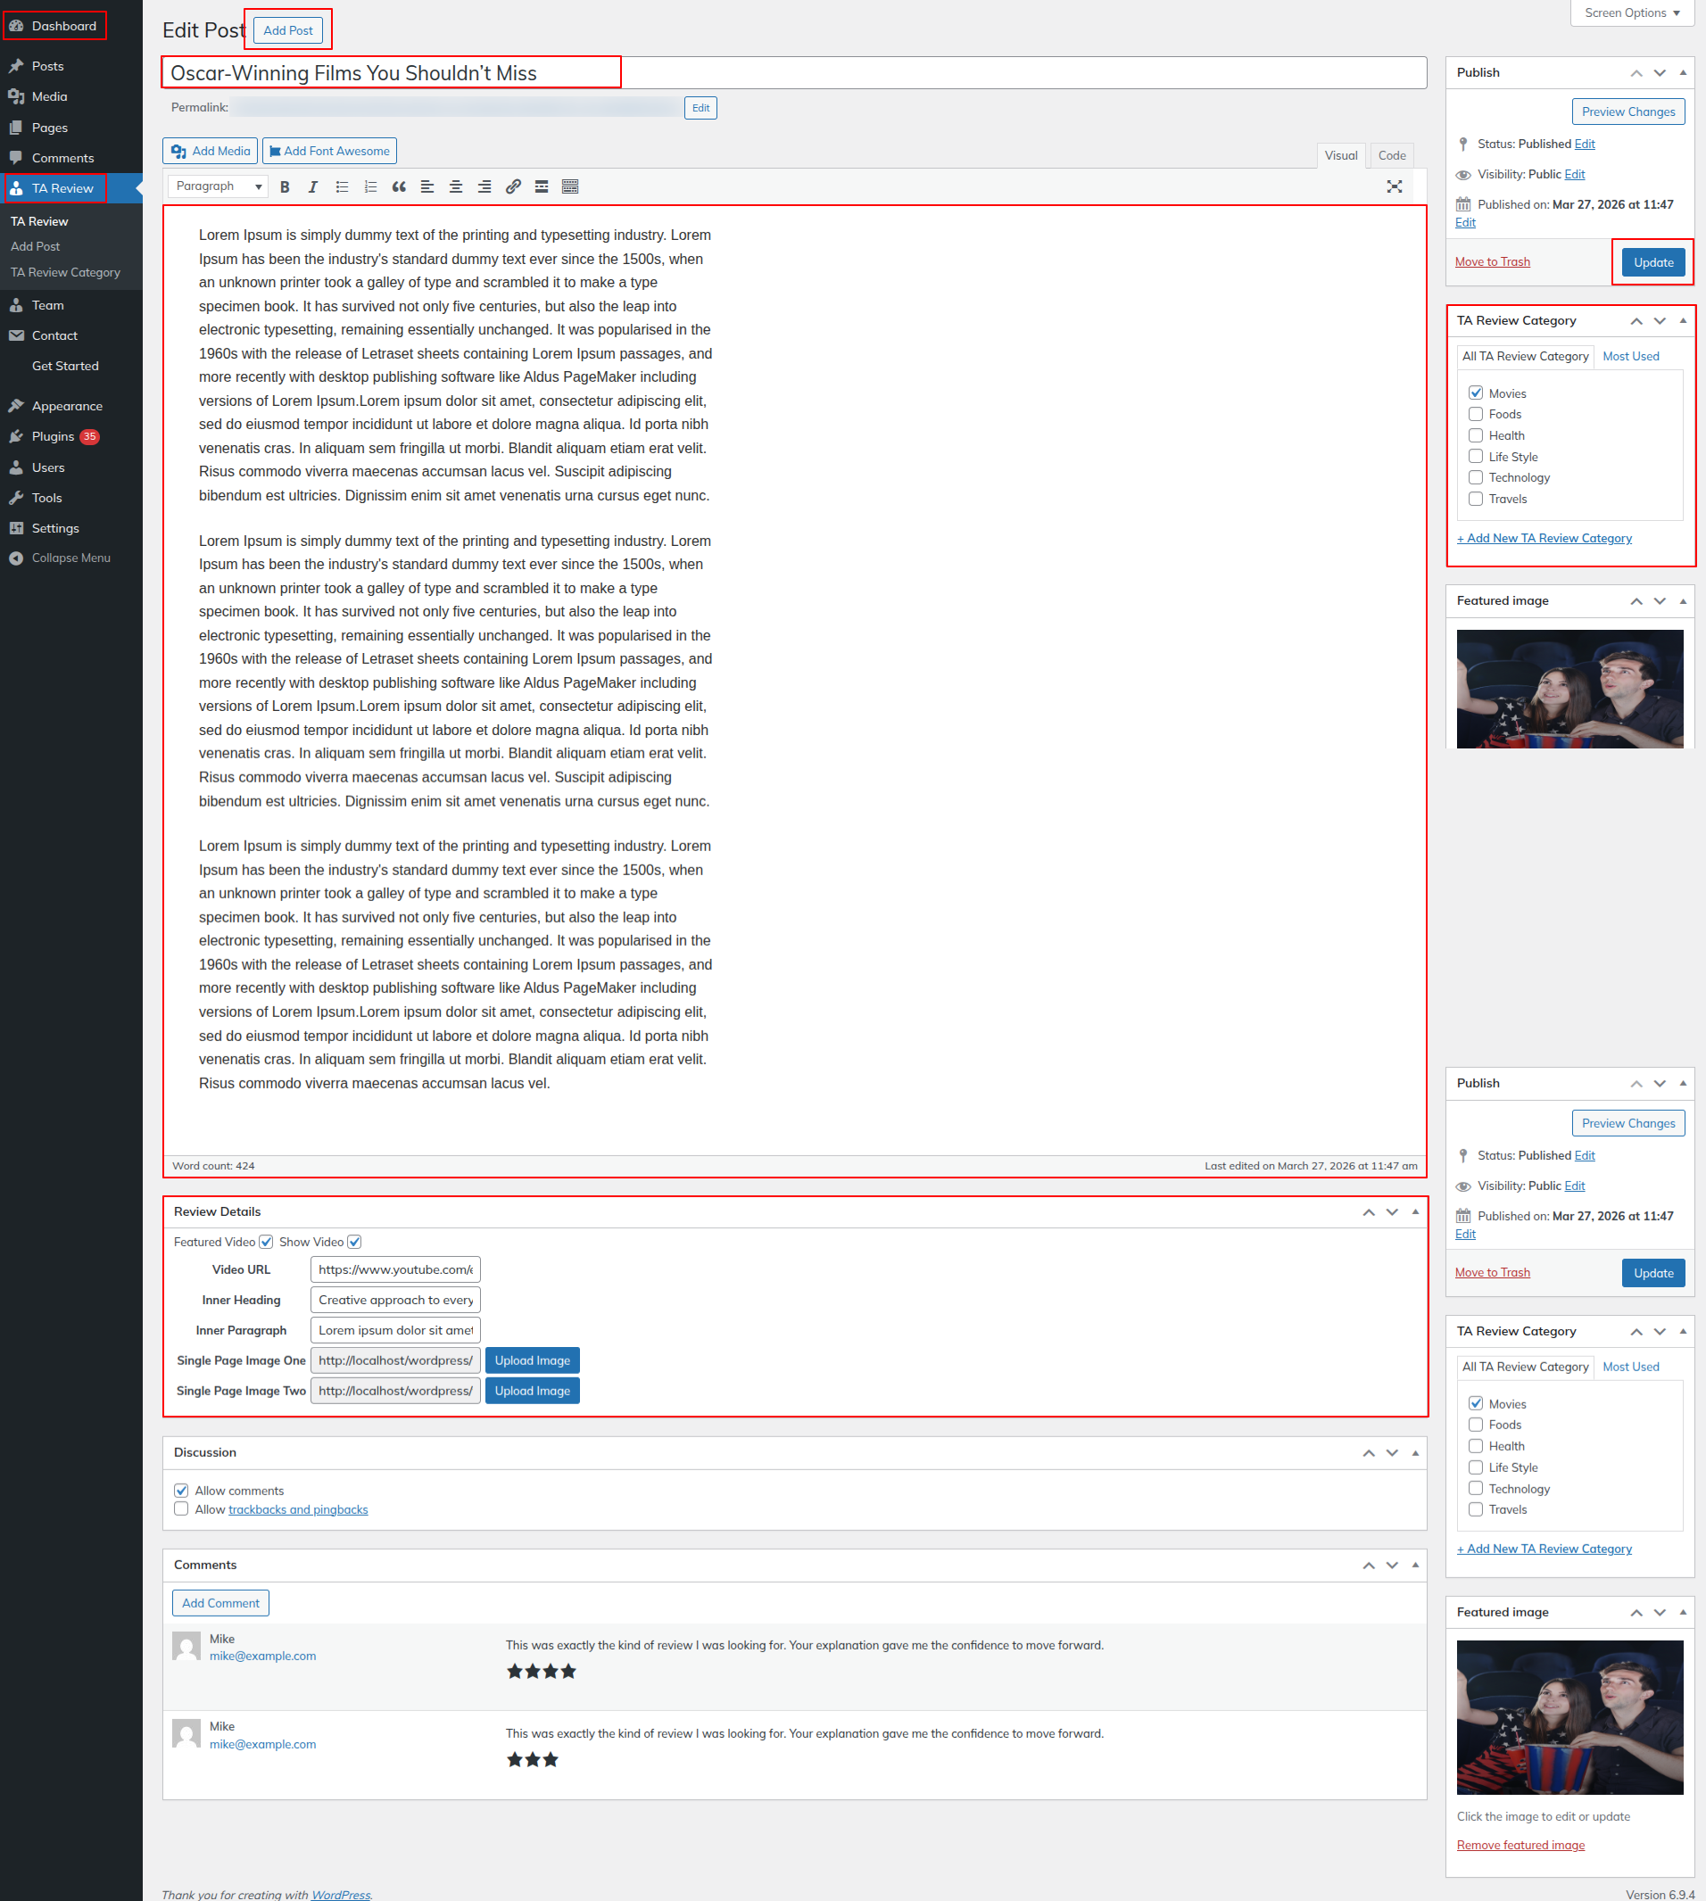
Task: Click into the Video URL input field
Action: click(394, 1269)
